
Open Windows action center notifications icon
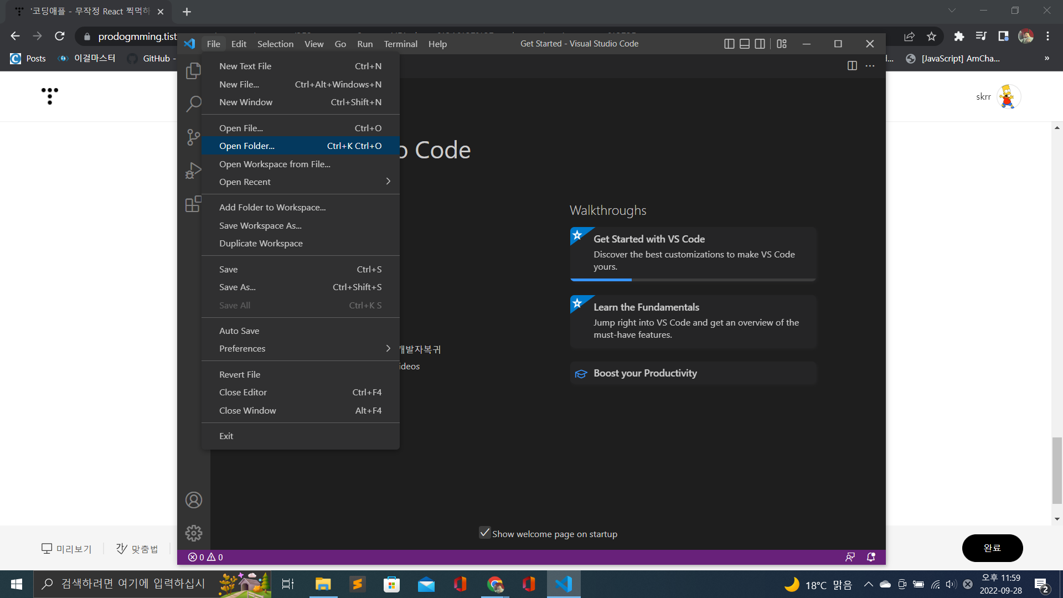point(1041,584)
